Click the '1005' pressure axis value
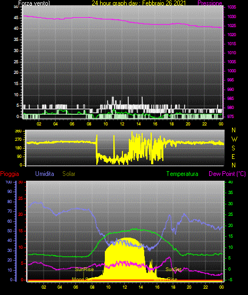The width and height of the screenshot is (248, 295). tap(232, 62)
